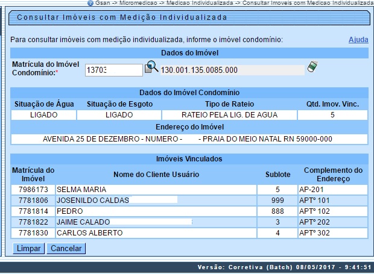374x274 pixels.
Task: Click the magnifier search icon beside Matrícula
Action: pos(151,68)
